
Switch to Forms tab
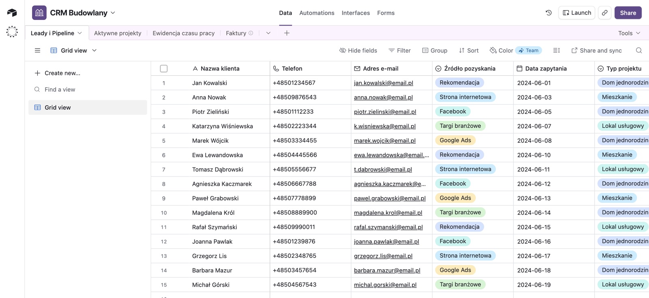pos(386,13)
